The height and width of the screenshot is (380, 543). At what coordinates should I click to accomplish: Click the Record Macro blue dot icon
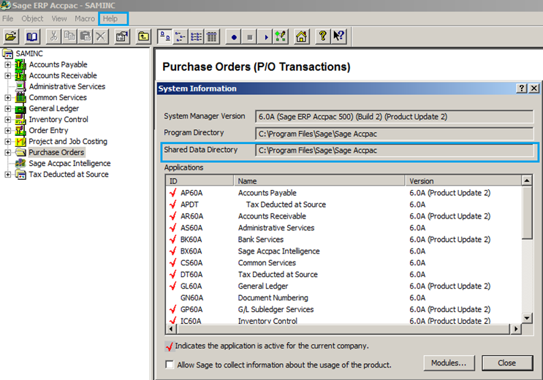coord(234,37)
